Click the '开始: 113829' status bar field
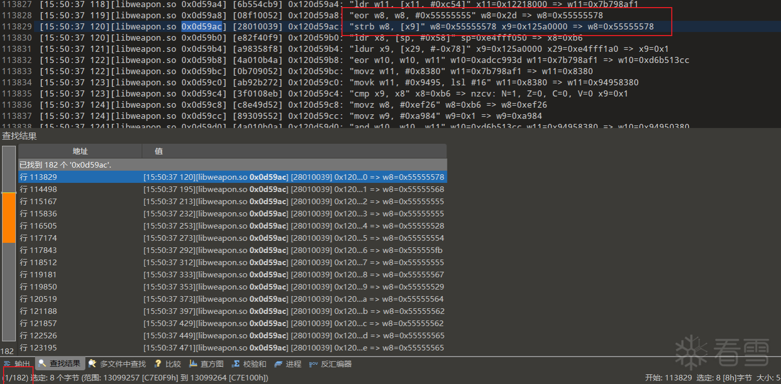Image resolution: width=781 pixels, height=384 pixels. click(669, 377)
